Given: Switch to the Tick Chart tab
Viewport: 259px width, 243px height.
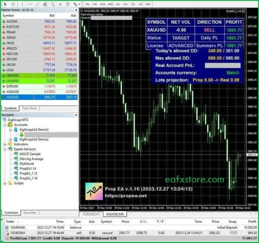Looking at the screenshot, I should tap(29, 108).
